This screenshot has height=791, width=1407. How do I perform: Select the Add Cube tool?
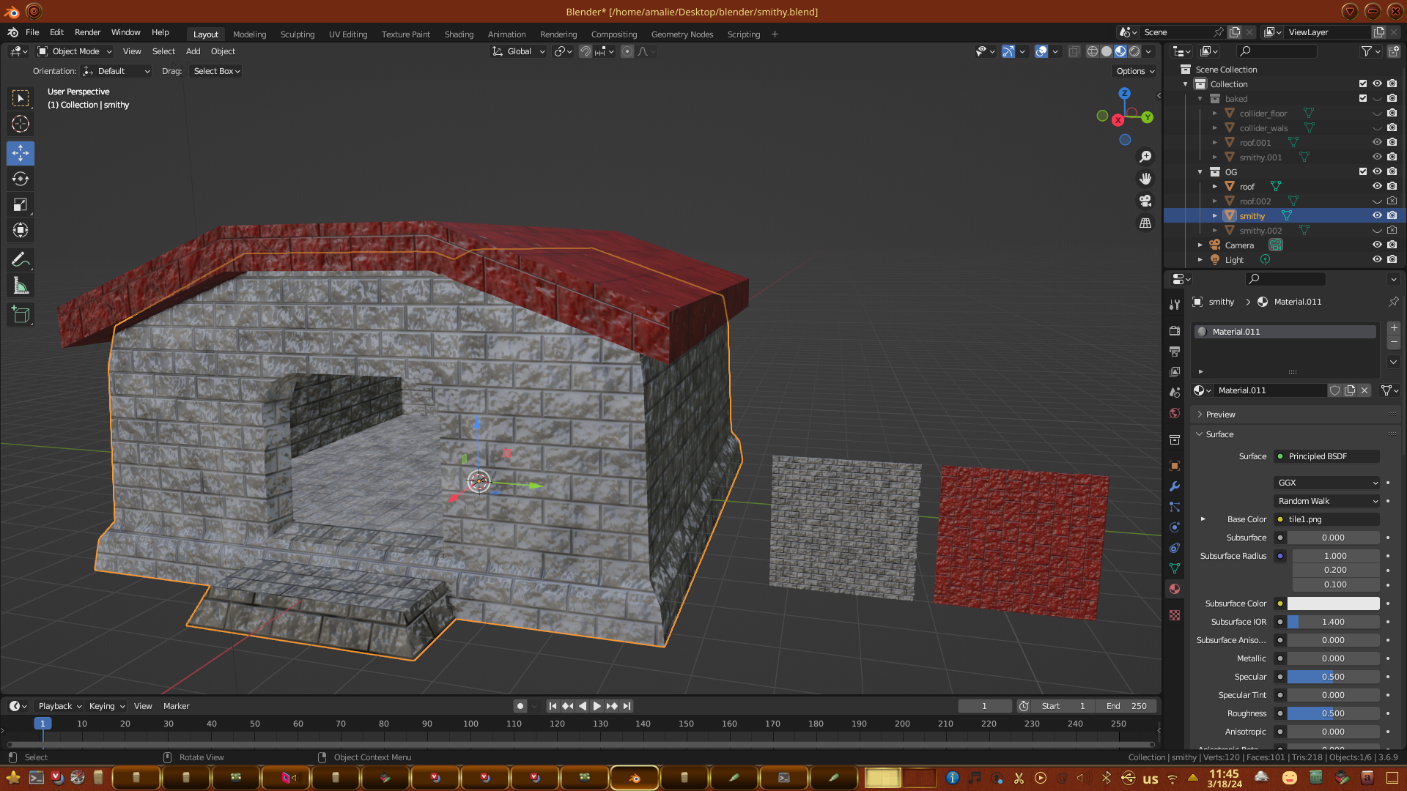pyautogui.click(x=21, y=315)
